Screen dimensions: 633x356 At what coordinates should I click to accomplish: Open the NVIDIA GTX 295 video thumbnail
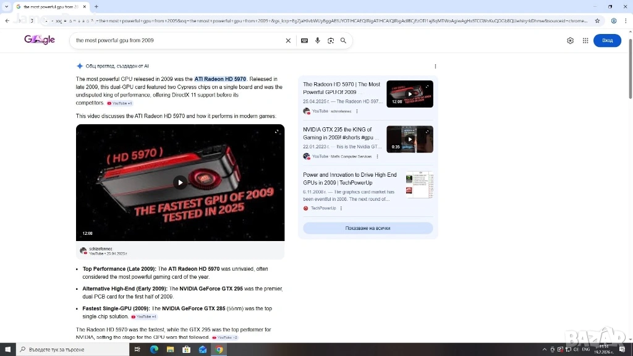[410, 139]
